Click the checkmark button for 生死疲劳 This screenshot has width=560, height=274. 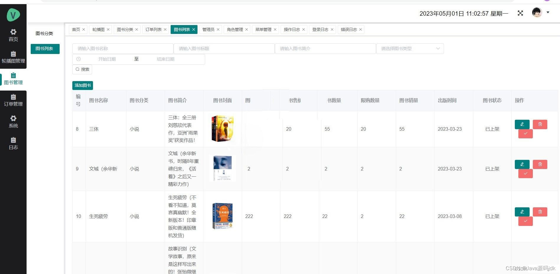pyautogui.click(x=525, y=221)
